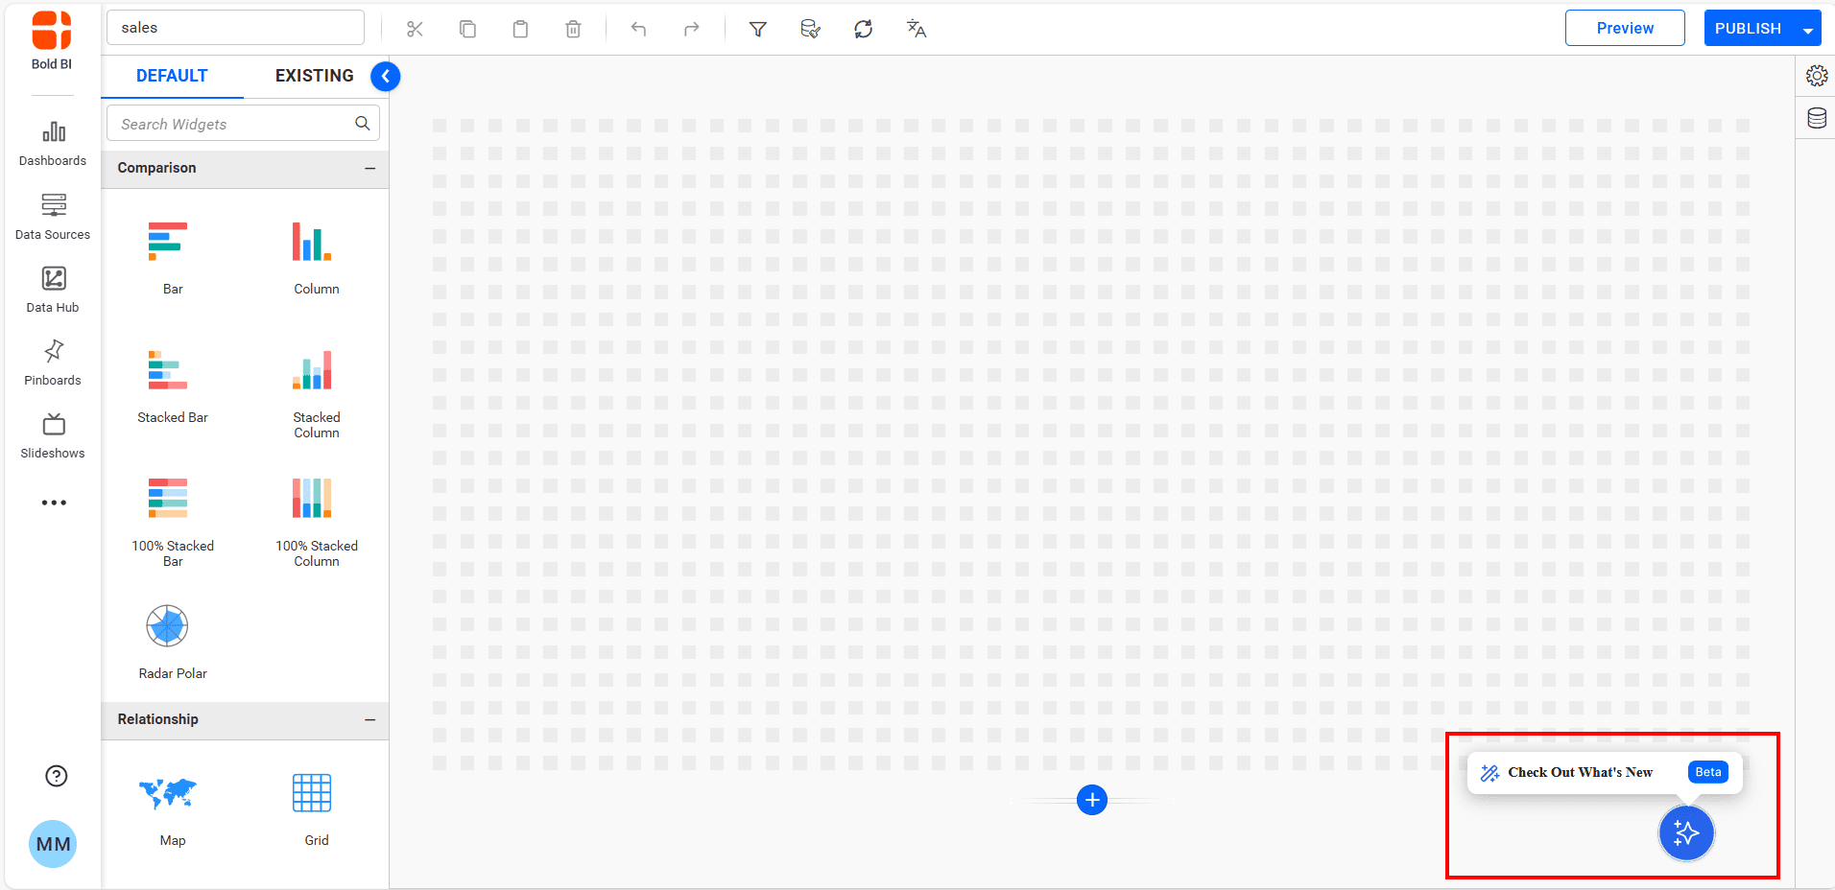Switch to the EXISTING tab
Image resolution: width=1835 pixels, height=890 pixels.
click(x=314, y=76)
